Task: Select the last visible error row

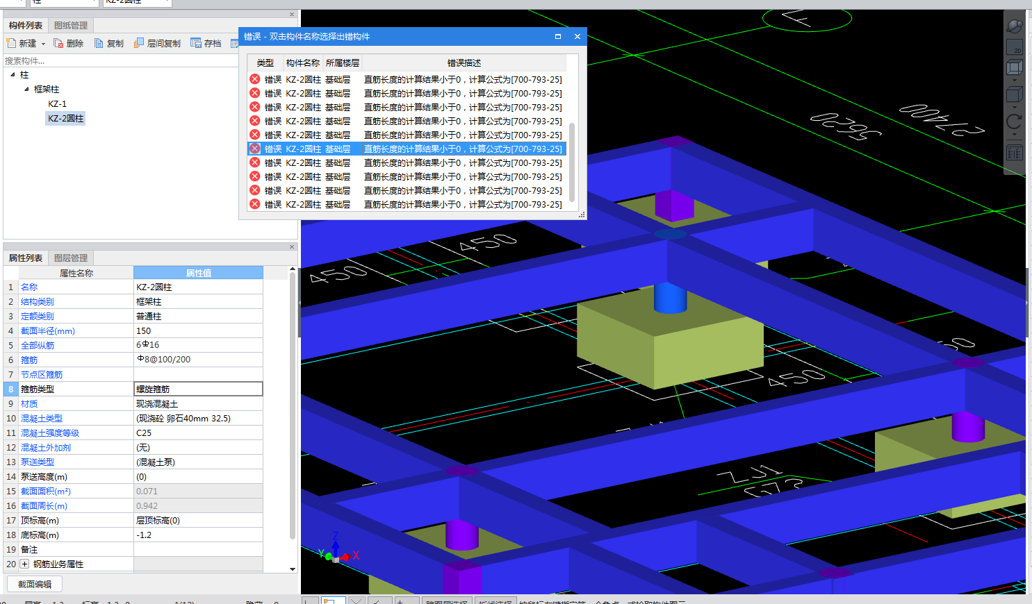Action: pos(407,205)
